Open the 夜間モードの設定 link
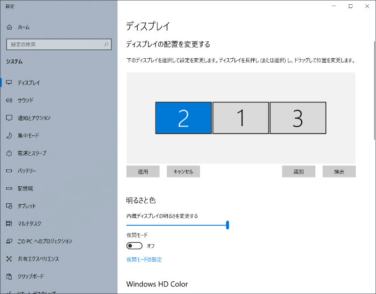 (143, 259)
